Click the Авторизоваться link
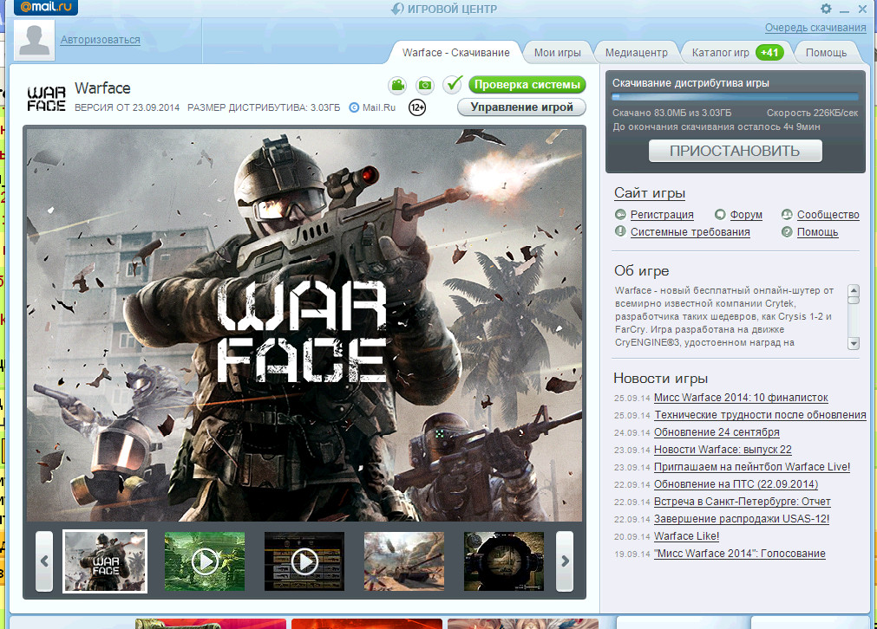877x629 pixels. point(100,40)
